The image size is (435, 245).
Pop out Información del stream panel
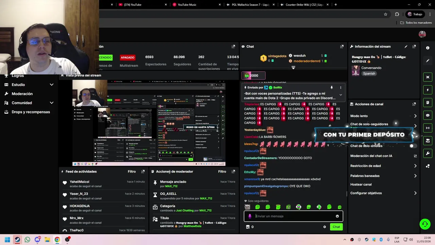pyautogui.click(x=414, y=47)
